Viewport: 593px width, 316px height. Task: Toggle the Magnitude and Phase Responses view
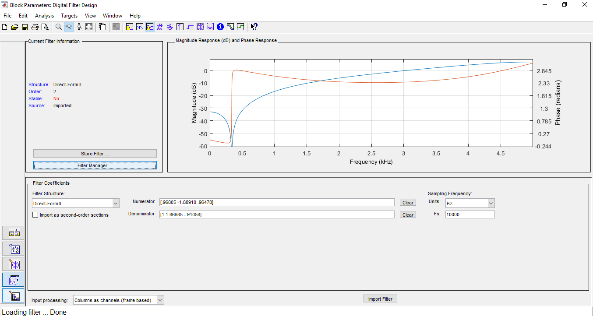tap(150, 27)
